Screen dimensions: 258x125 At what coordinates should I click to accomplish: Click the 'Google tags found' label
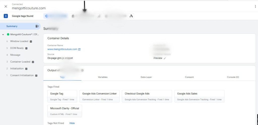click(22, 16)
